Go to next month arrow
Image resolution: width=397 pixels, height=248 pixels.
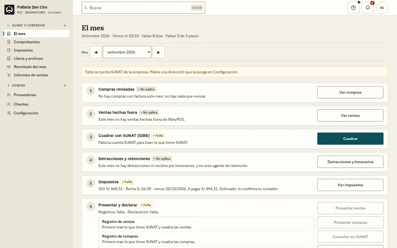point(158,52)
